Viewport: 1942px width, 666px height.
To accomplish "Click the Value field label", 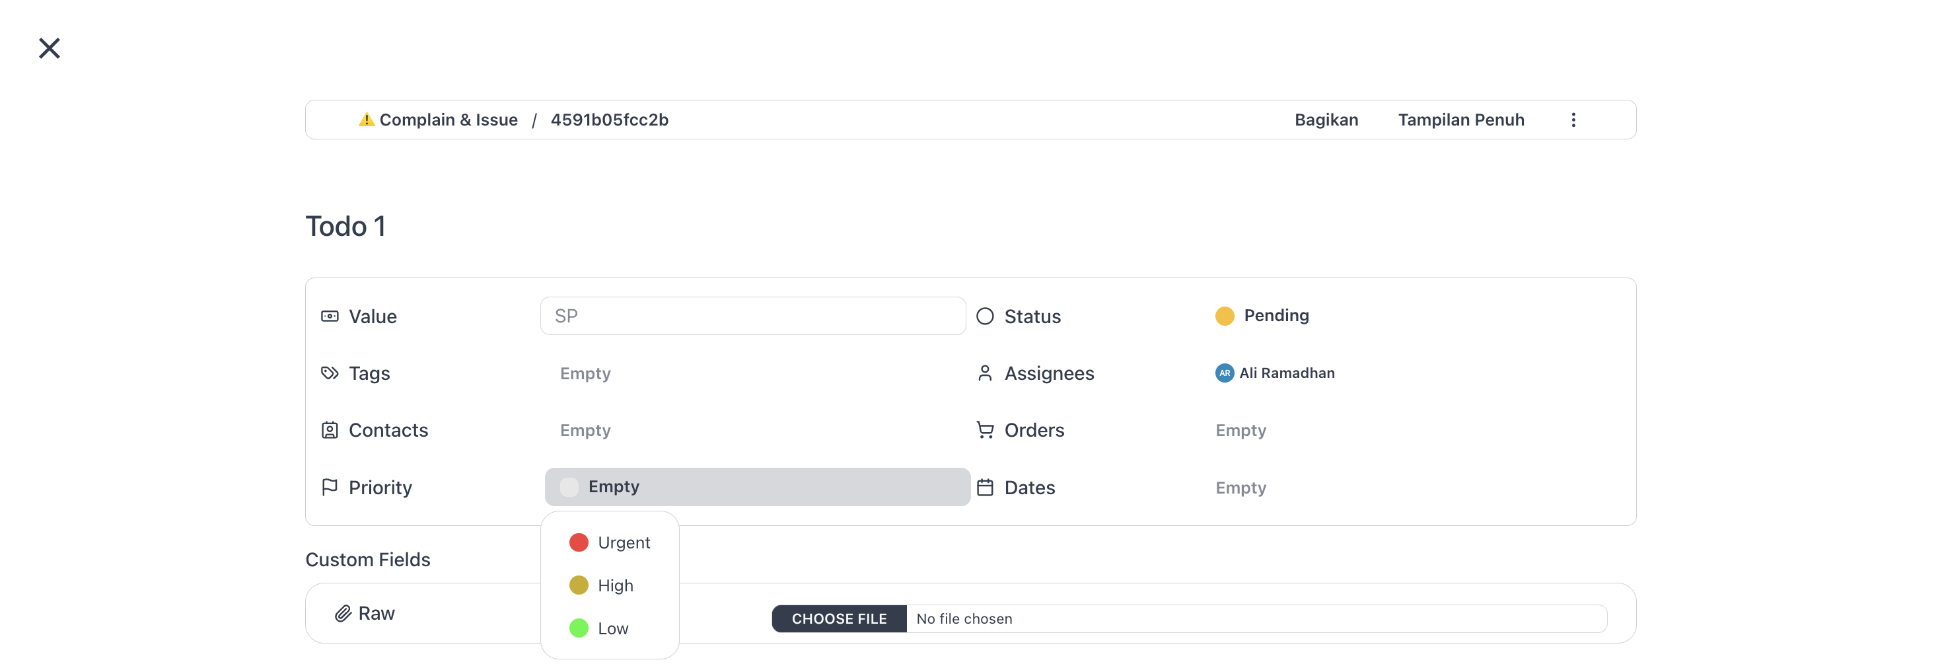I will point(373,316).
